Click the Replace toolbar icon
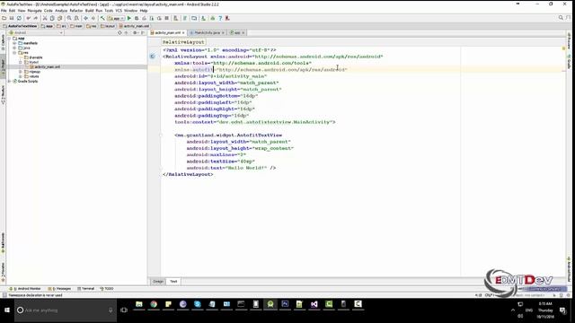The width and height of the screenshot is (575, 323). (x=76, y=18)
